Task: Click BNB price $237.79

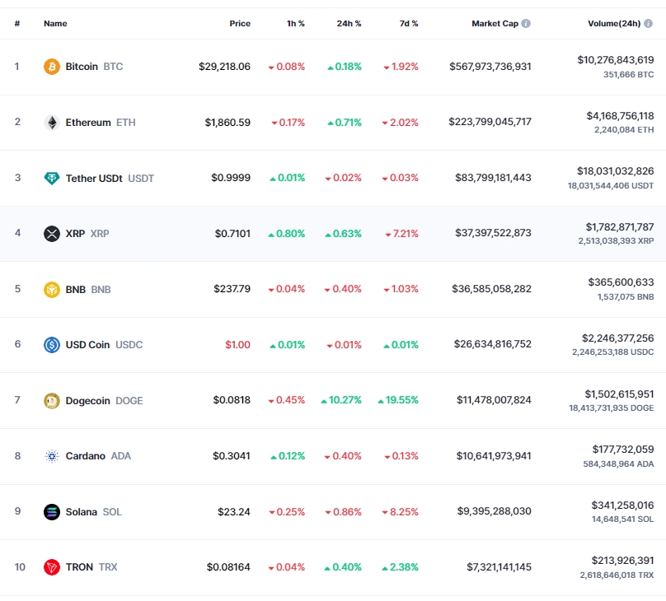Action: (232, 289)
